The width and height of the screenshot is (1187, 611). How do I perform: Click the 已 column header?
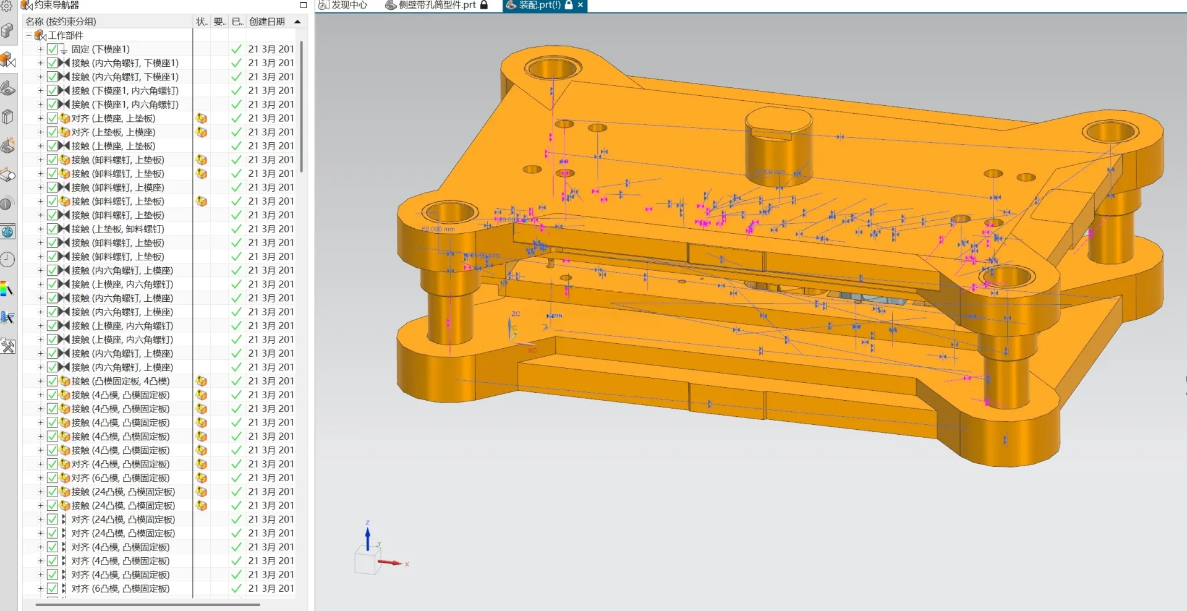click(x=237, y=22)
